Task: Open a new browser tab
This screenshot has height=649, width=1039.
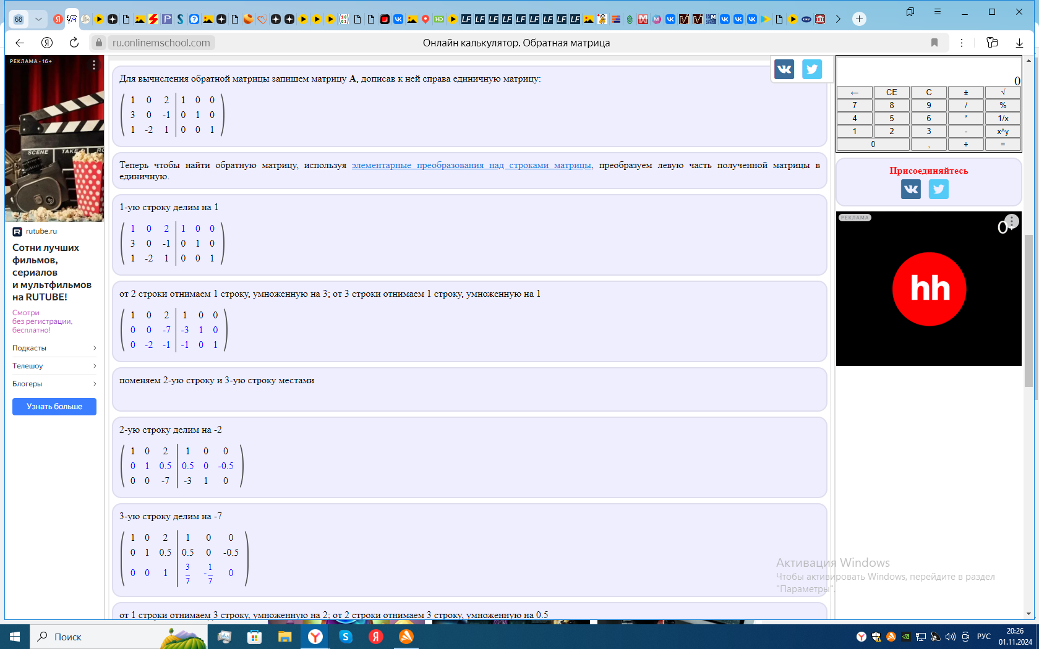Action: (x=859, y=19)
